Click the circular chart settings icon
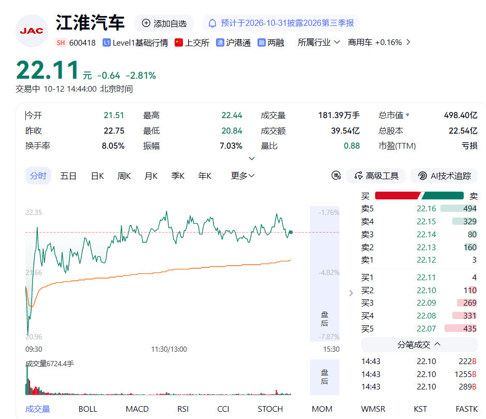Screen dimensions: 486x419 click(336, 176)
